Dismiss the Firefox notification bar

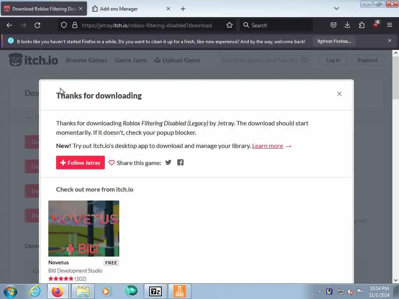coord(390,40)
